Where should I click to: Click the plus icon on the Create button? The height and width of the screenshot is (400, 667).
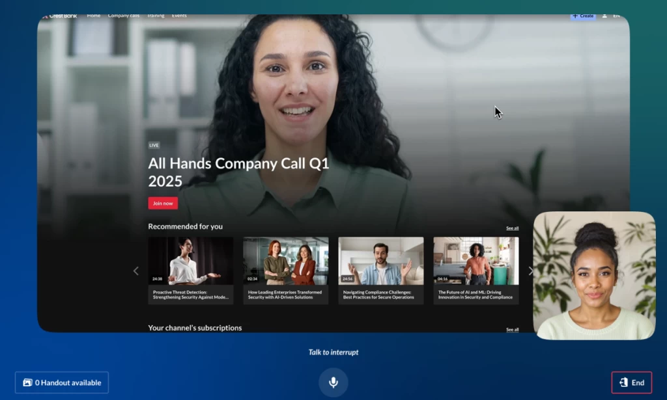coord(575,16)
